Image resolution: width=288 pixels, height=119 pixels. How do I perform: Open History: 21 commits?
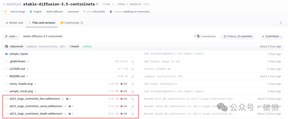coord(238,36)
